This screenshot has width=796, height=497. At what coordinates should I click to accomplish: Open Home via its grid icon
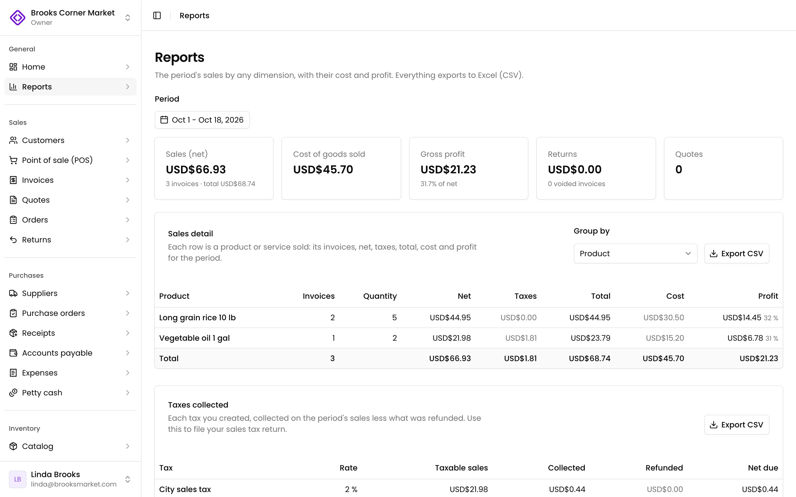click(13, 67)
